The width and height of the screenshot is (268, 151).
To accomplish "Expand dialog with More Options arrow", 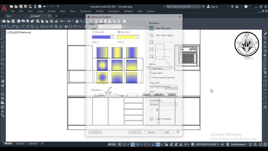I will pyautogui.click(x=178, y=132).
